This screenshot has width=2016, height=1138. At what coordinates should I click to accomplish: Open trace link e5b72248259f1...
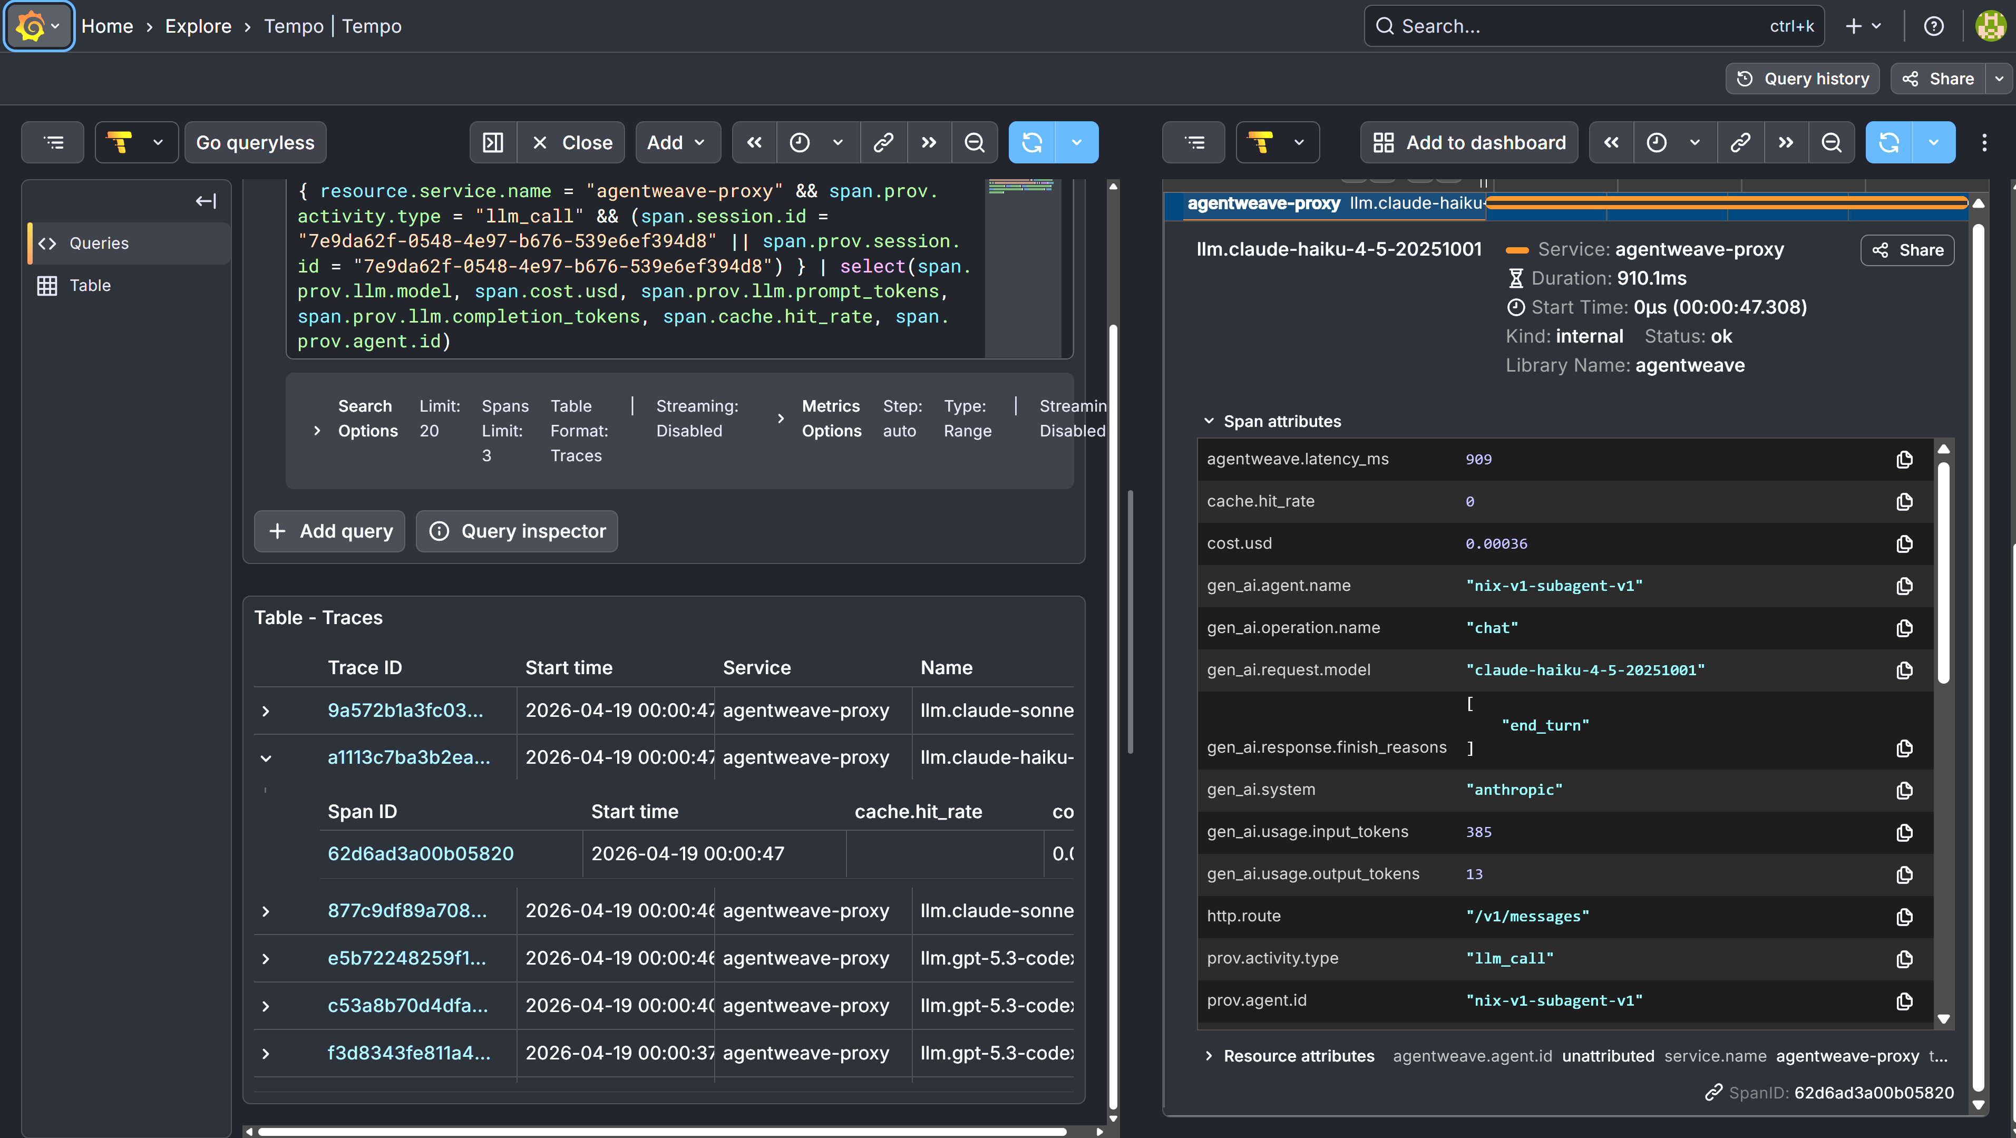tap(407, 959)
